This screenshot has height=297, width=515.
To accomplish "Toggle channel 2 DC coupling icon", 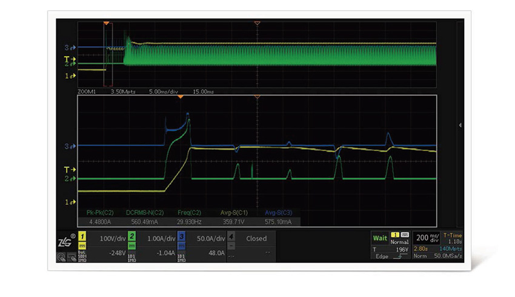I will 131,245.
